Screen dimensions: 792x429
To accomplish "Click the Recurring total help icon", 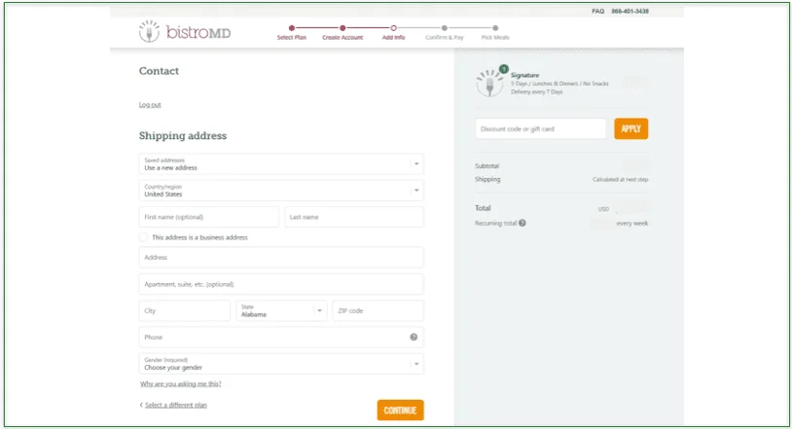I will tap(522, 223).
